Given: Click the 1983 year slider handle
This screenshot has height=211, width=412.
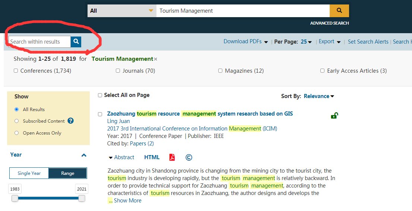Looking at the screenshot, I should point(15,198).
